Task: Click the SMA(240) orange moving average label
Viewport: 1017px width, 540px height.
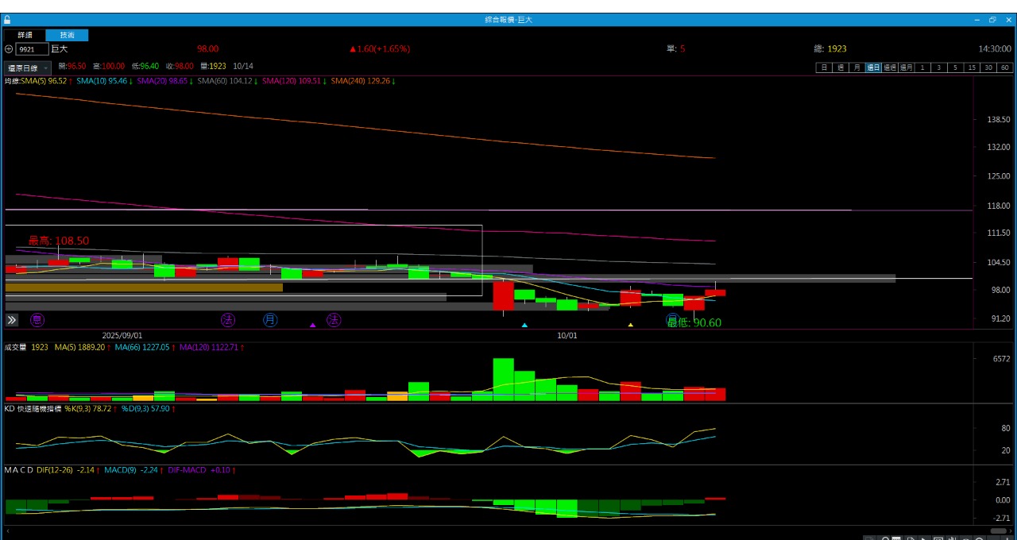Action: point(363,81)
